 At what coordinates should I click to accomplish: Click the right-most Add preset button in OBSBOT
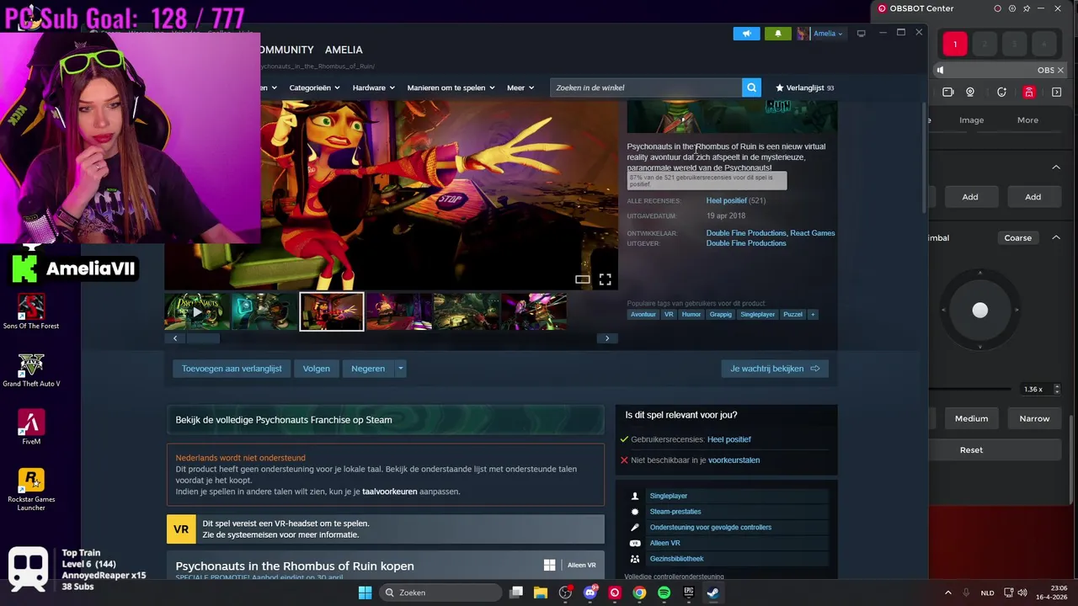click(1033, 197)
